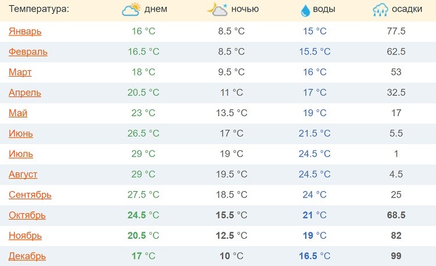This screenshot has width=436, height=266.
Task: Follow the Сентябрь link
Action: click(30, 195)
